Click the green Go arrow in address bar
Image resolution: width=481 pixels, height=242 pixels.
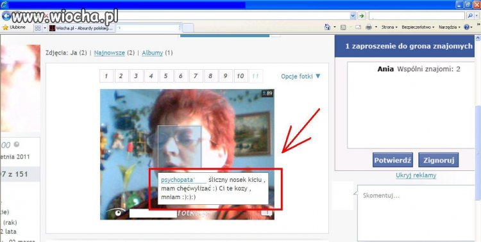click(362, 16)
